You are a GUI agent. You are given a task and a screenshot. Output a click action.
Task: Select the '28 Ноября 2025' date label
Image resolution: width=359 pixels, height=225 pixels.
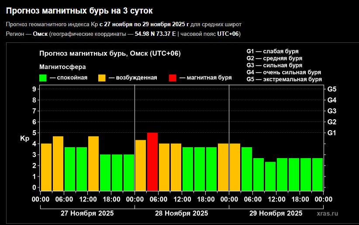(x=181, y=213)
